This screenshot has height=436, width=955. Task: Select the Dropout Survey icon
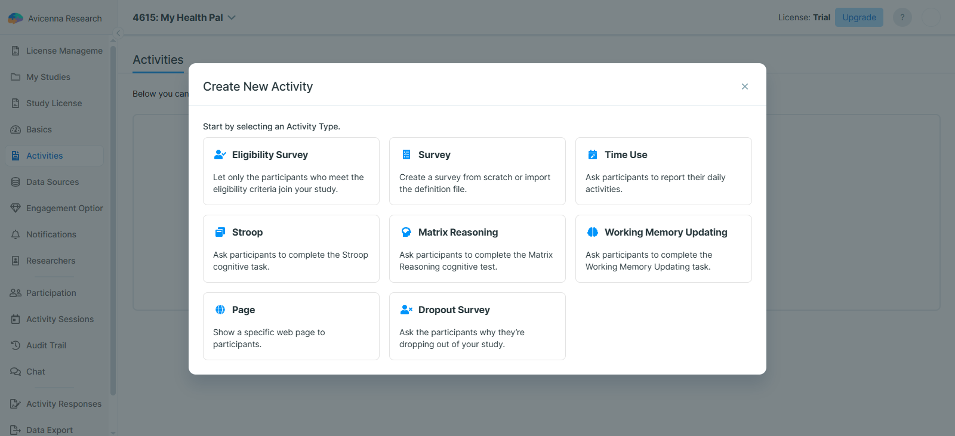(406, 310)
